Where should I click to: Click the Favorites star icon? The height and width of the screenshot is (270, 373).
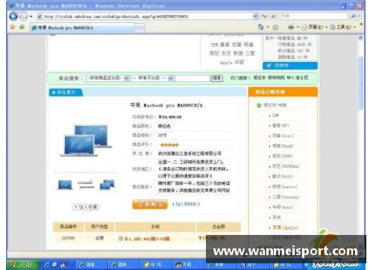[13, 27]
